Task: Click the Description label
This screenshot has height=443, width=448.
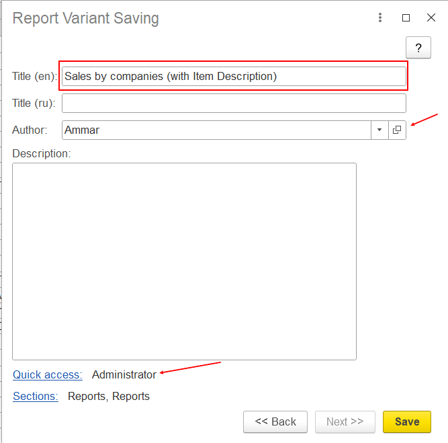Action: 41,153
